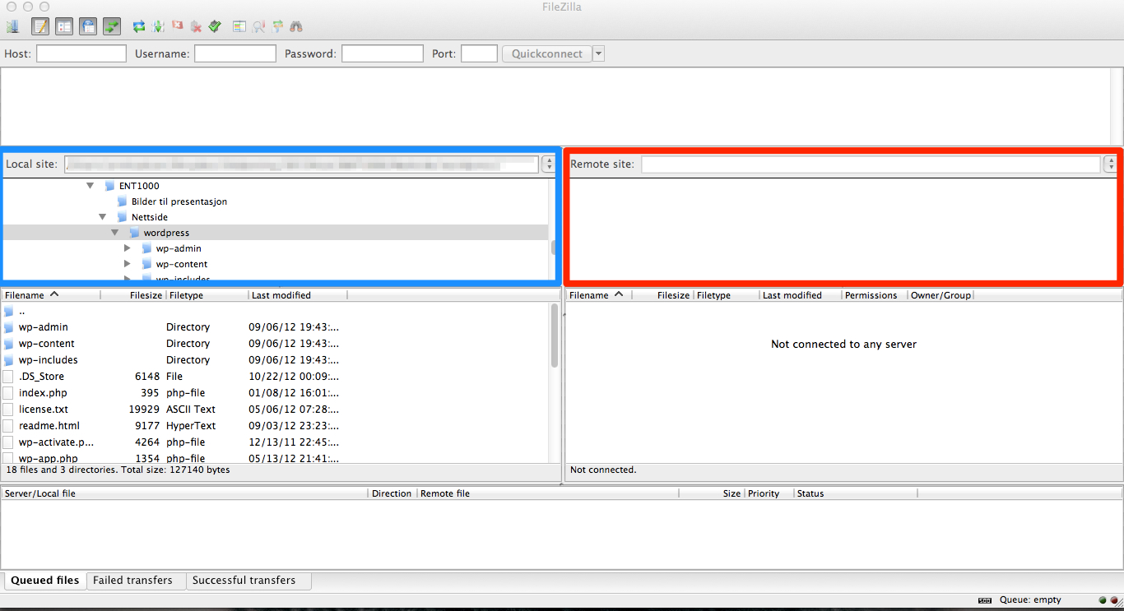Open the directory listing filters dialog
Image resolution: width=1124 pixels, height=611 pixels.
pyautogui.click(x=239, y=26)
